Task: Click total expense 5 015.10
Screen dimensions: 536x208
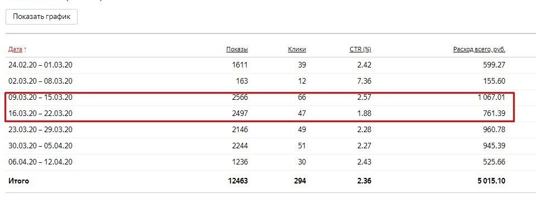Action: [491, 181]
